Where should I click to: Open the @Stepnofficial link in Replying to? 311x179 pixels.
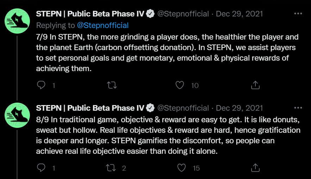[x=103, y=25]
